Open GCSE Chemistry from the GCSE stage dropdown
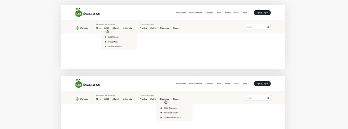This screenshot has height=129, width=348. tap(115, 47)
